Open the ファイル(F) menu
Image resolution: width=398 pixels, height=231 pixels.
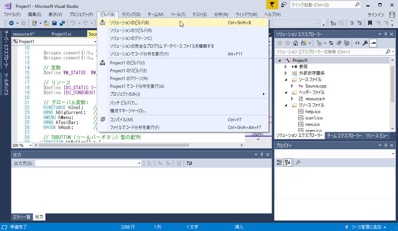tap(12, 15)
